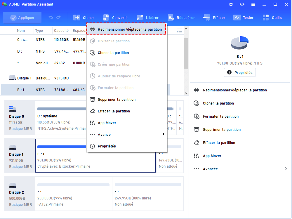292x219 pixels.
Task: Click the resize arrows icon in right panel
Action: click(x=196, y=90)
